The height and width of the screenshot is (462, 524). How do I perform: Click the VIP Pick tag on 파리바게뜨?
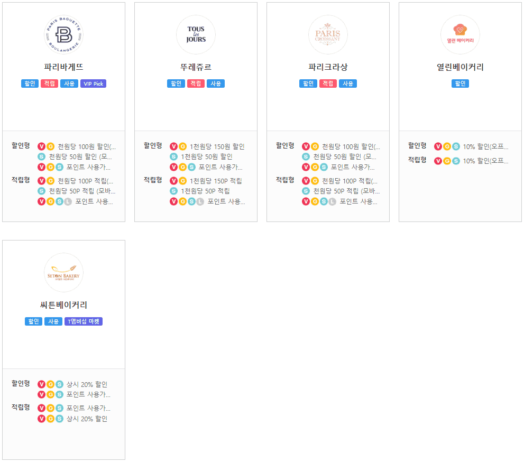(x=93, y=84)
